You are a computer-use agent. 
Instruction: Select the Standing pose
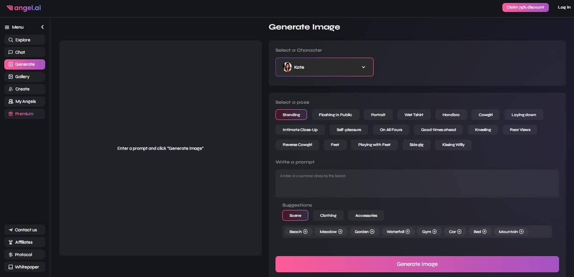click(291, 115)
